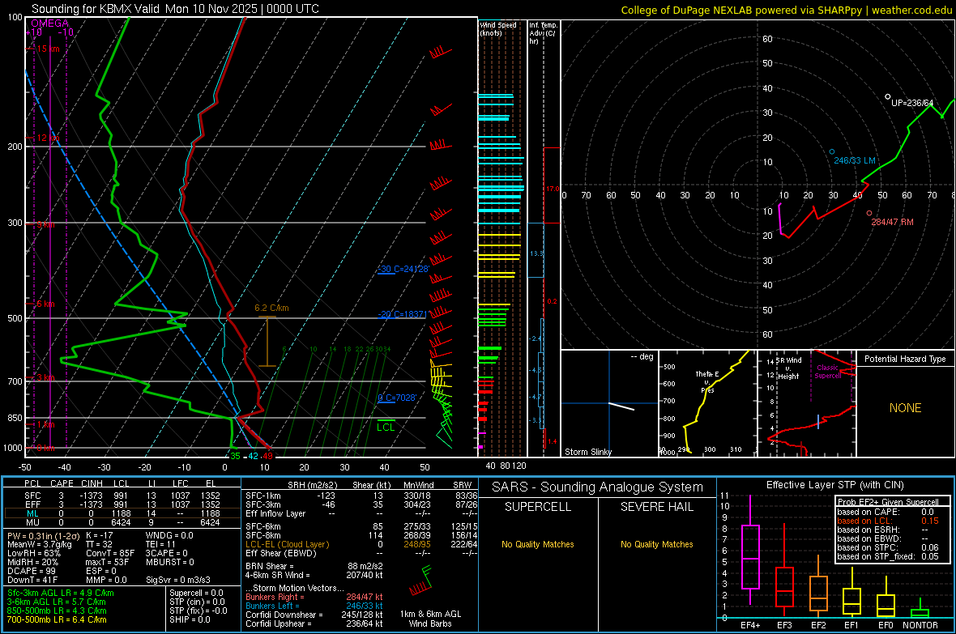The width and height of the screenshot is (956, 634).
Task: Click the "284/47 RM" right mover marker
Action: (892, 222)
